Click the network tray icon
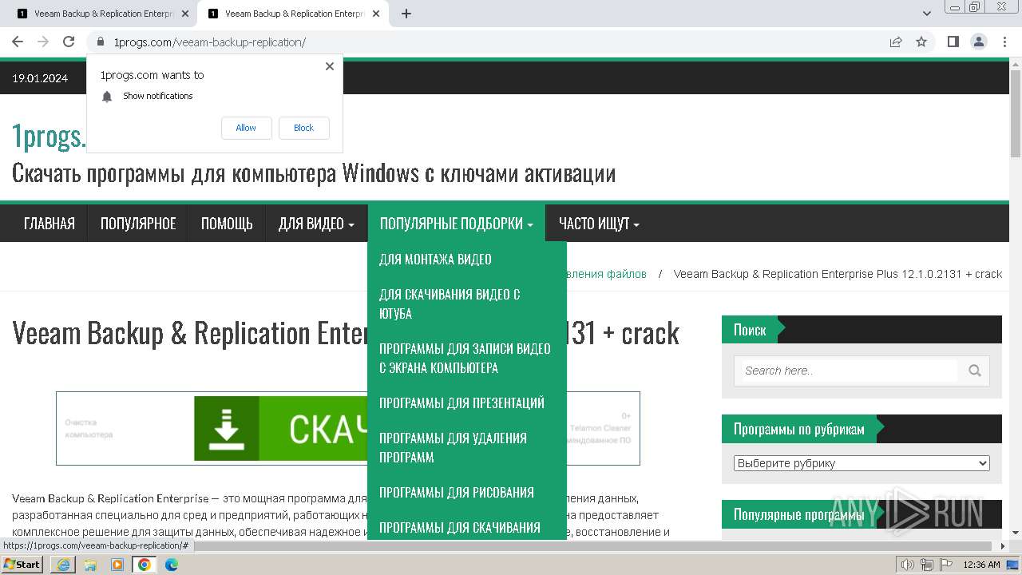The width and height of the screenshot is (1022, 575). tap(927, 565)
